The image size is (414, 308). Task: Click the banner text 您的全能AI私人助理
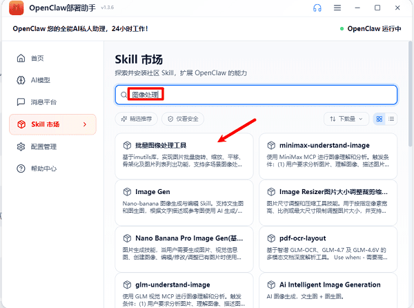click(x=80, y=28)
